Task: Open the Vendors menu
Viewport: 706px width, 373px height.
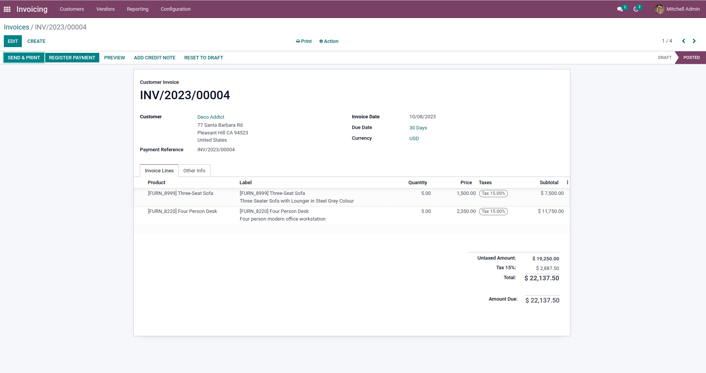Action: click(x=105, y=9)
